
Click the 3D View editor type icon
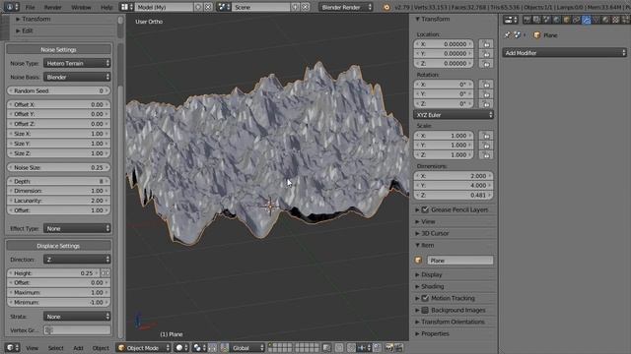[12, 347]
